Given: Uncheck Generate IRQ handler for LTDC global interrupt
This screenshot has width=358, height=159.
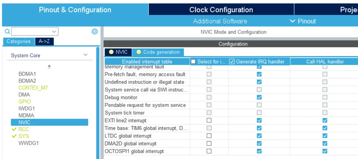Looking at the screenshot, I should tap(259, 136).
